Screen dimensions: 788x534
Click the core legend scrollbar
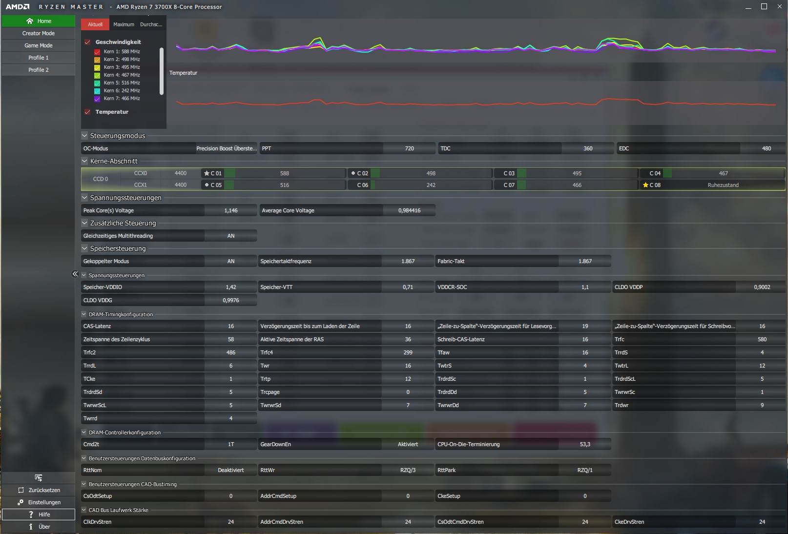pos(162,71)
